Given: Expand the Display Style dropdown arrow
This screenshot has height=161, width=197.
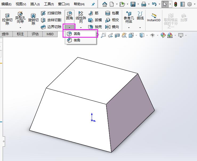Looking at the screenshot, I should pos(147,36).
